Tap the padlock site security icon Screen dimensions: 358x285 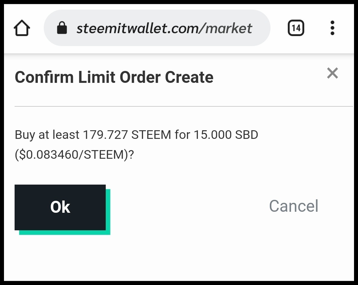(62, 28)
